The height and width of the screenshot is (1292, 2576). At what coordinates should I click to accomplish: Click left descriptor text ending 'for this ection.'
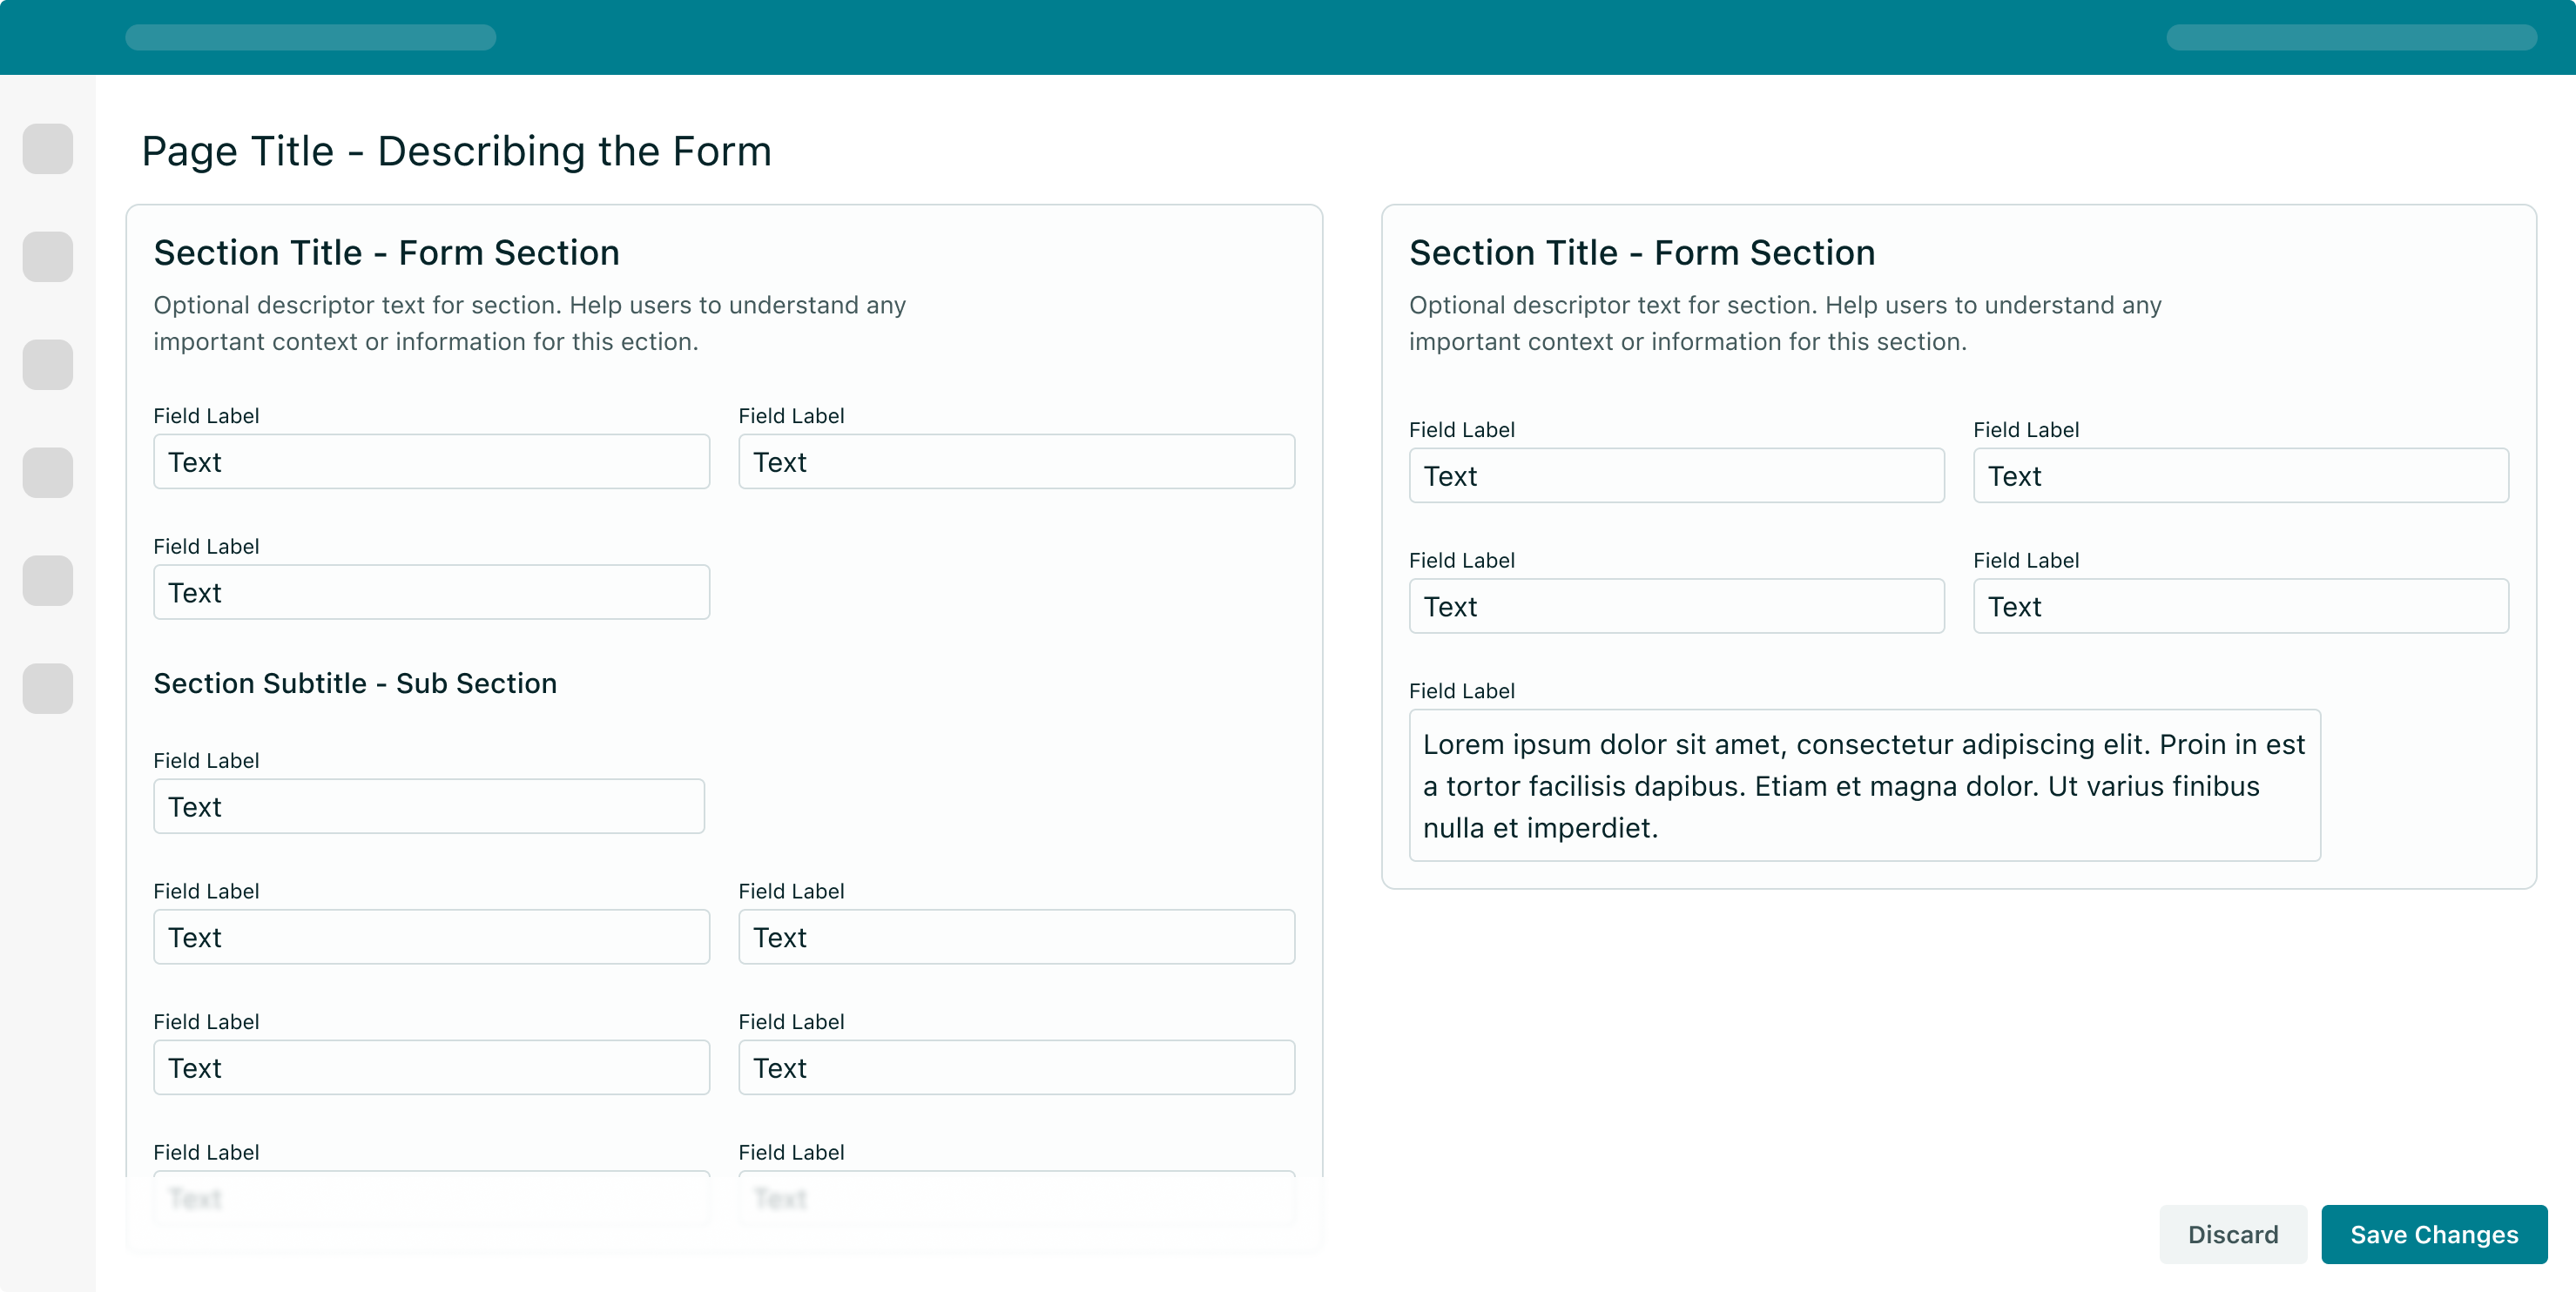click(x=530, y=323)
